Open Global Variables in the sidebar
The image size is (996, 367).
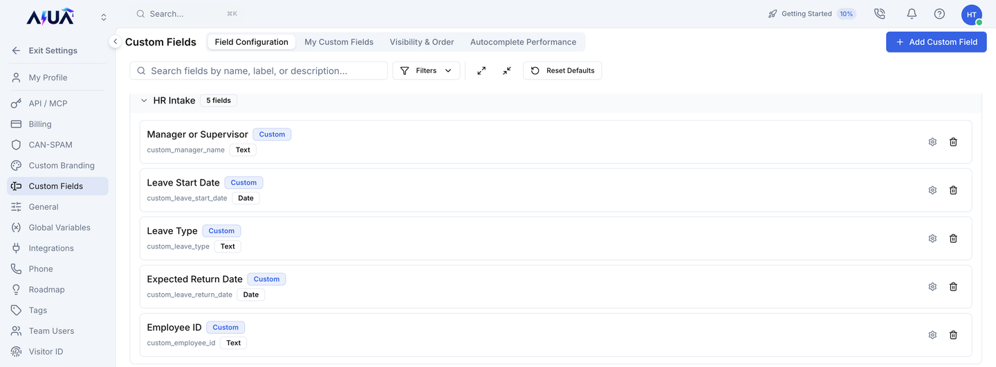58,228
